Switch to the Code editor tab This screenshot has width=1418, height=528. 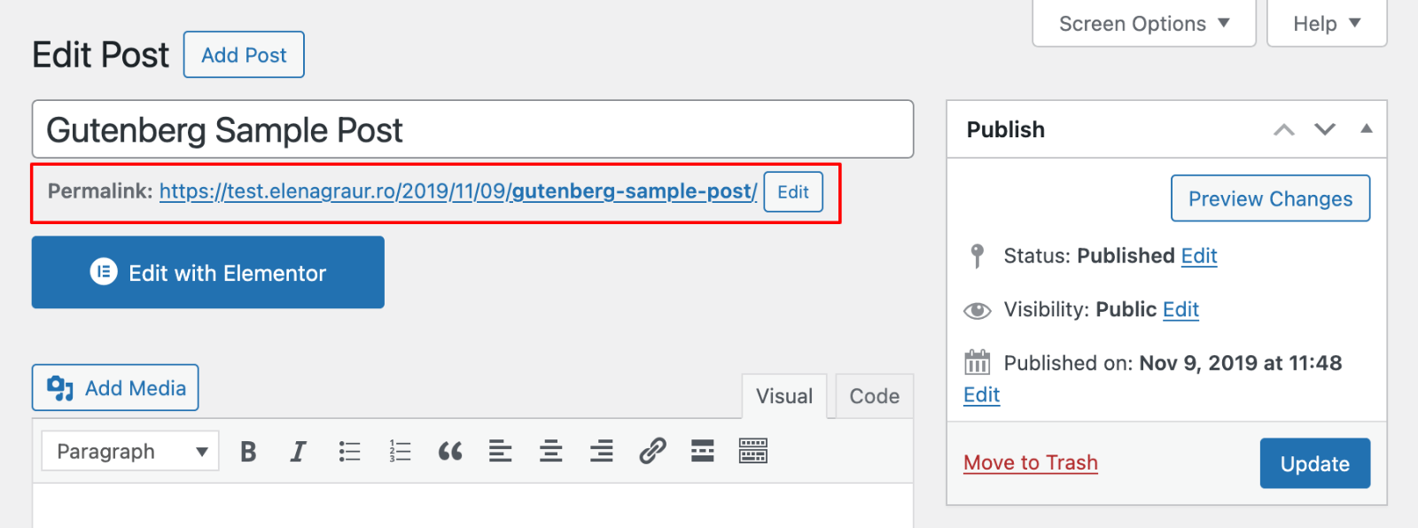[x=874, y=397]
